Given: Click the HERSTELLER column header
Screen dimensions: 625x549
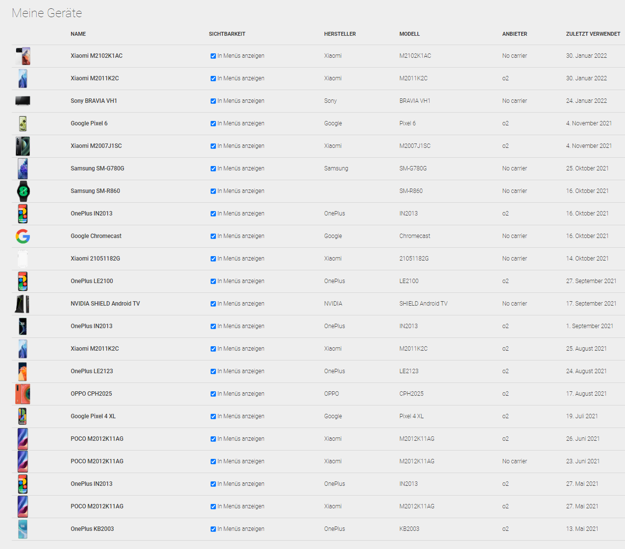Looking at the screenshot, I should pos(340,34).
